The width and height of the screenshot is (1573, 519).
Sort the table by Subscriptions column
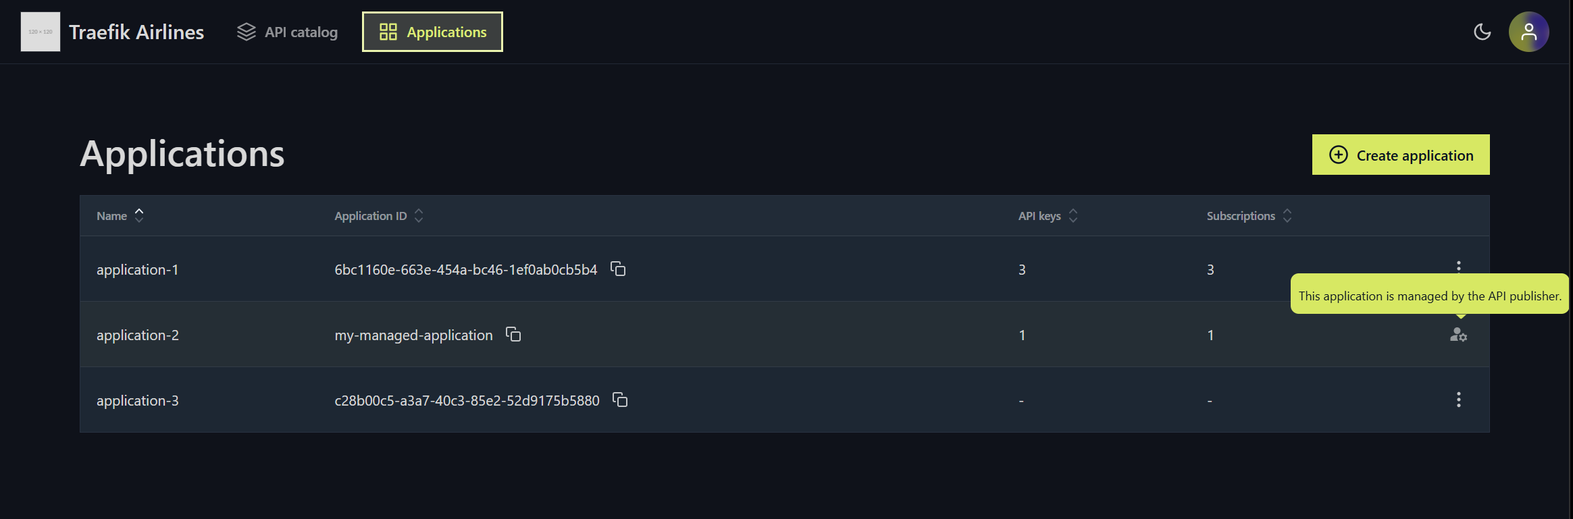click(1249, 215)
